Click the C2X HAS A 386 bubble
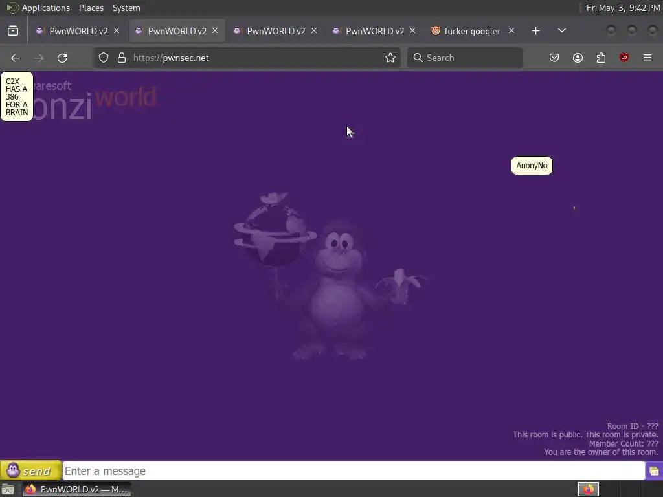This screenshot has height=497, width=663. click(16, 97)
